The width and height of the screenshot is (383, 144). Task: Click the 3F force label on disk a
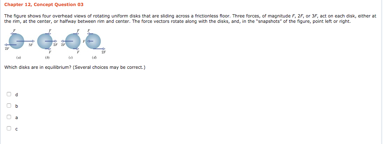(x=31, y=45)
